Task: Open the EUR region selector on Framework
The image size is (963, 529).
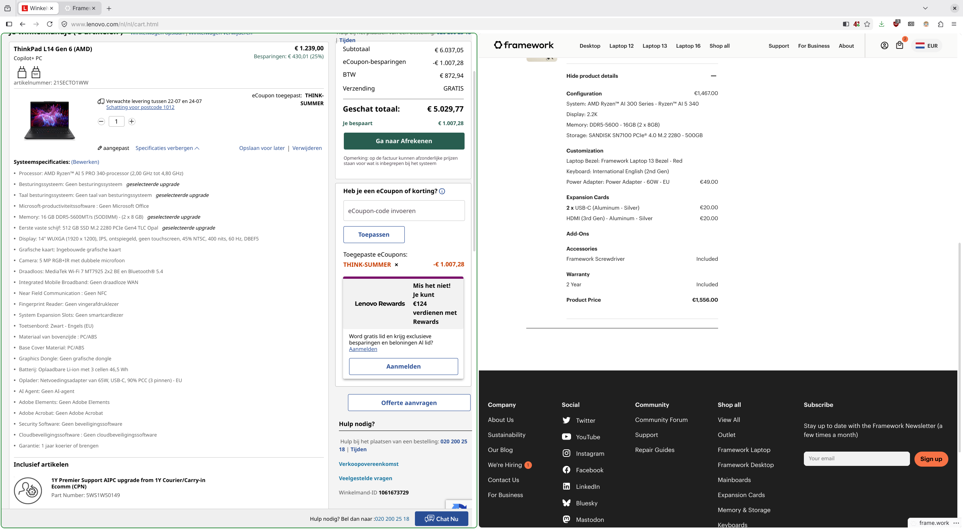Action: [x=927, y=46]
